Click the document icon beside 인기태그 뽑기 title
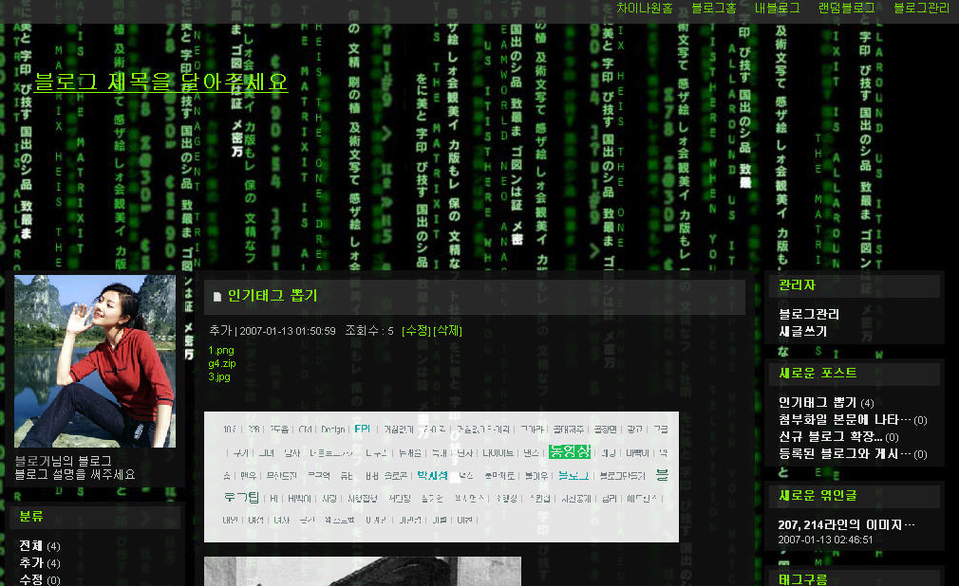 click(216, 297)
